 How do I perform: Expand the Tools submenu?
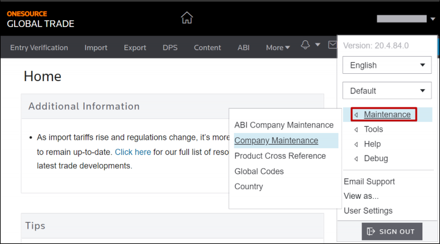click(x=373, y=129)
